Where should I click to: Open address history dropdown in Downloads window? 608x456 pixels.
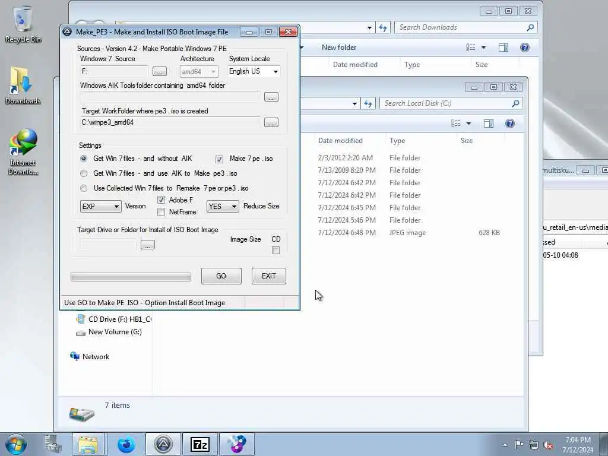point(369,27)
